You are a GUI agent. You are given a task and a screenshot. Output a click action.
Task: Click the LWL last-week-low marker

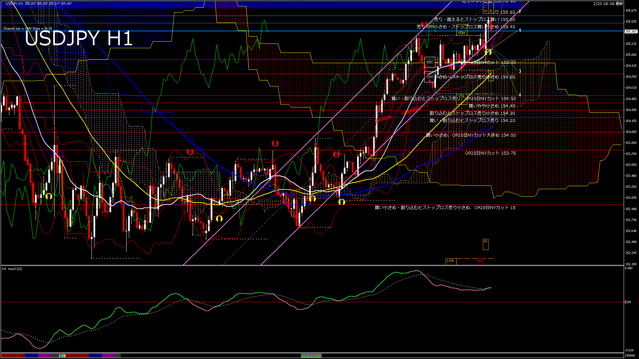[451, 261]
